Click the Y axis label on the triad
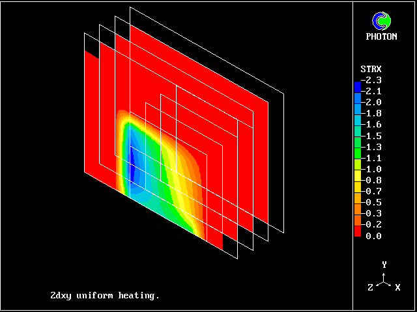 (x=384, y=265)
